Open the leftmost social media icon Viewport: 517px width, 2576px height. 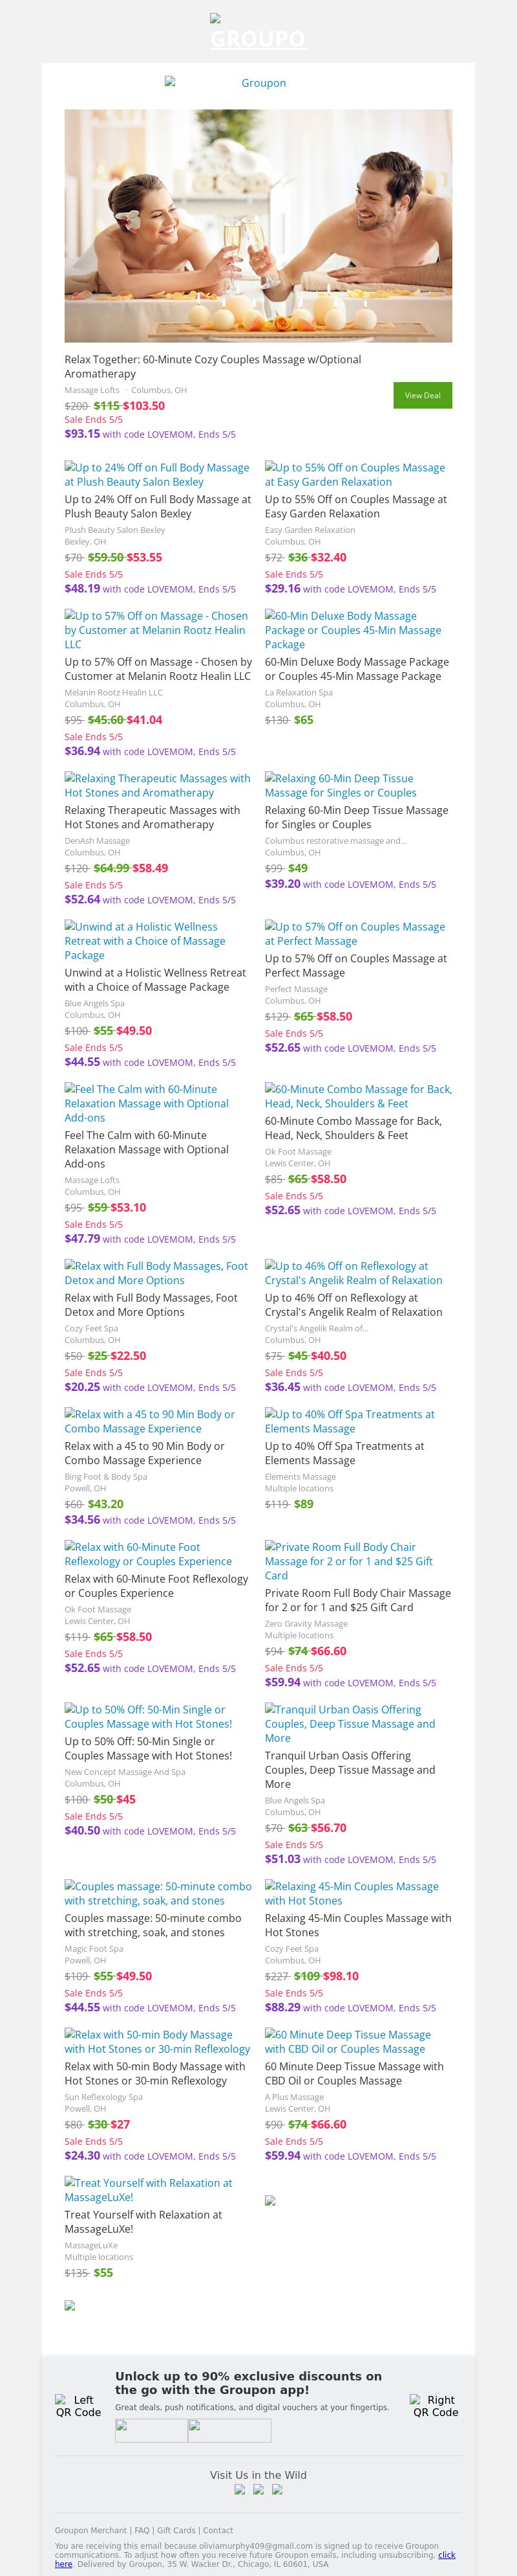pos(240,2489)
